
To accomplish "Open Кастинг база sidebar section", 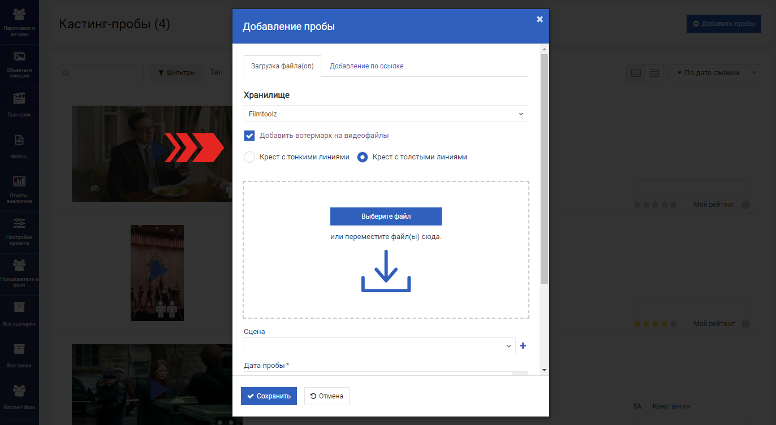I will (x=19, y=399).
